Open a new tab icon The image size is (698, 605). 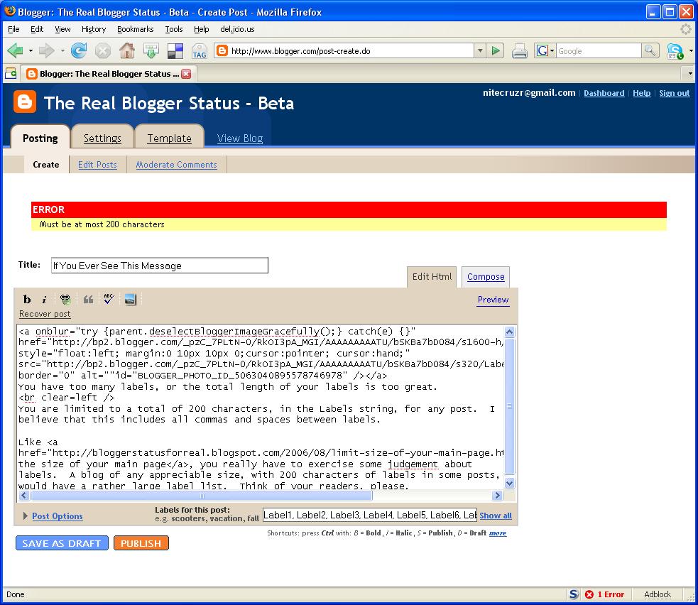point(11,73)
